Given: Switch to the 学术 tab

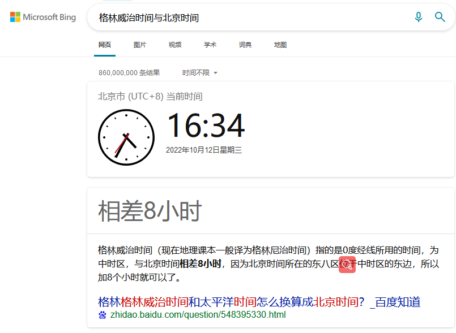Looking at the screenshot, I should pyautogui.click(x=210, y=44).
